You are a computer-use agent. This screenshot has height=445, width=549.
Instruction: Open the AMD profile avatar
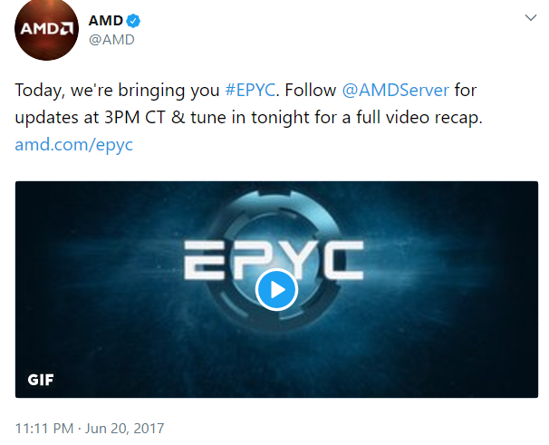click(46, 29)
